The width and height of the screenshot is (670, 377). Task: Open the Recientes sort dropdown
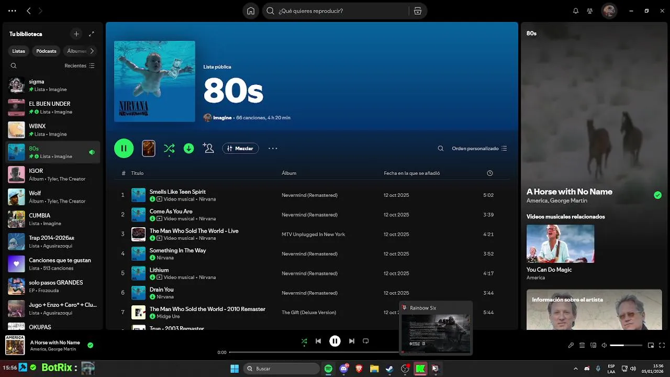click(80, 66)
